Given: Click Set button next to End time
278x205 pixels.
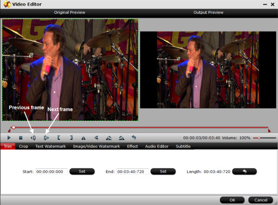Looking at the screenshot, I should (x=163, y=171).
